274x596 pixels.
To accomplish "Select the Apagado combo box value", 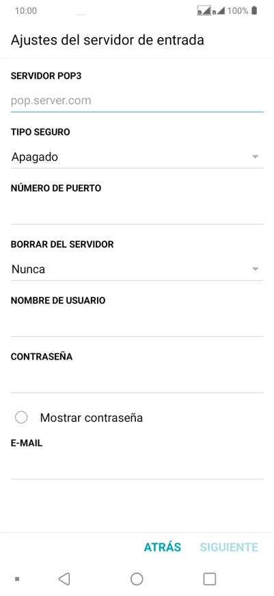I will [137, 157].
